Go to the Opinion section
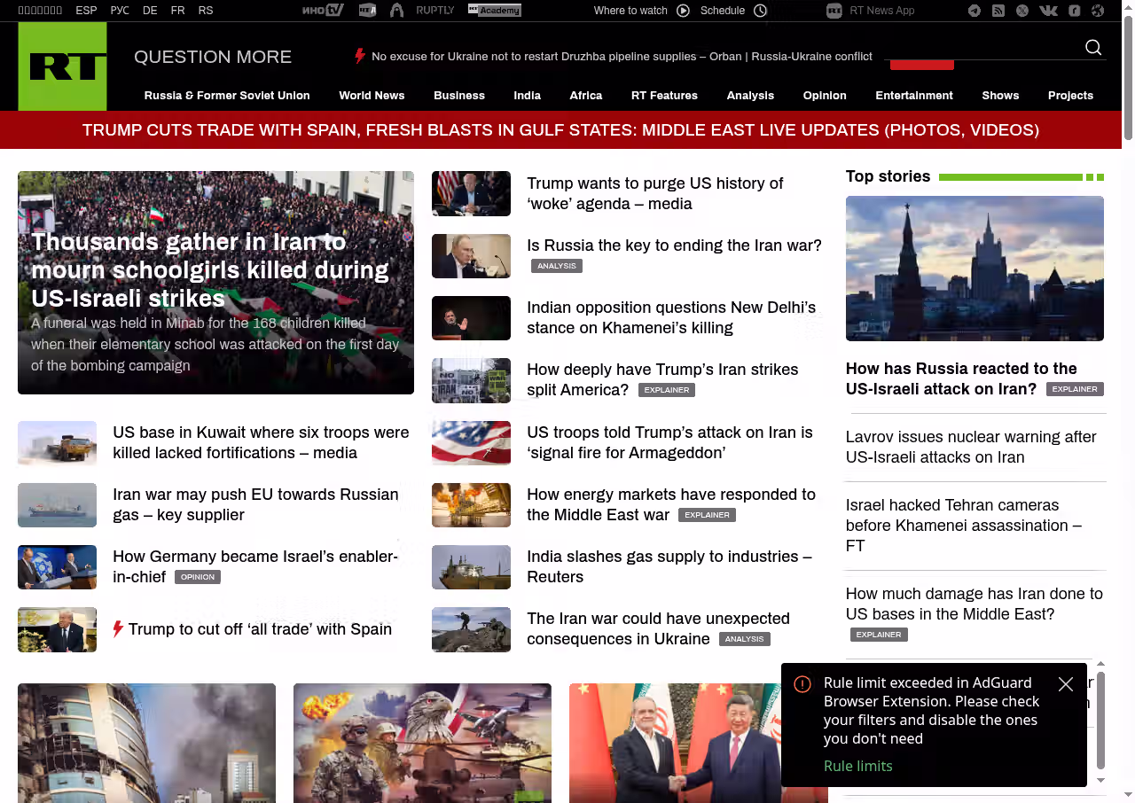This screenshot has height=803, width=1135. (825, 96)
